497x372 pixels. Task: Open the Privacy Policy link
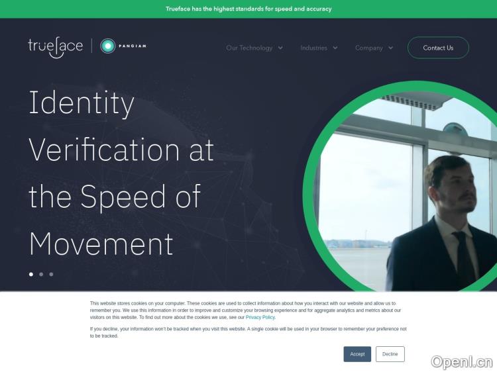pyautogui.click(x=260, y=317)
